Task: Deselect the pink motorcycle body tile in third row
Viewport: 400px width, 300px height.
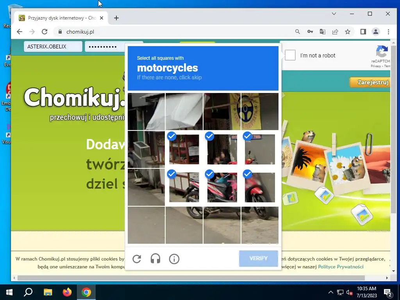Action: [222, 187]
